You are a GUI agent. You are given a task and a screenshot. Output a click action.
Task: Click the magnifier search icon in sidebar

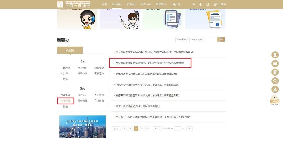(275, 81)
